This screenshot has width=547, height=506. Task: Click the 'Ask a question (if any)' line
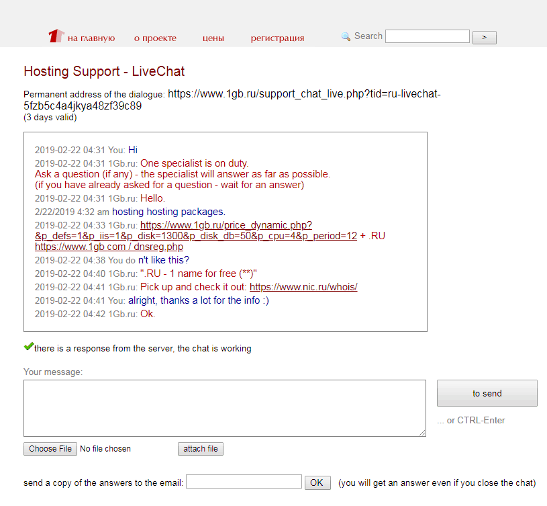tap(183, 174)
